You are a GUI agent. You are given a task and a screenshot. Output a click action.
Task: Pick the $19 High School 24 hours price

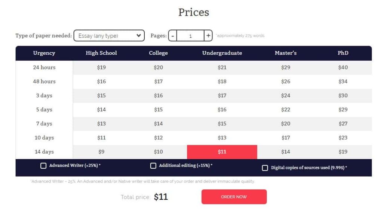click(x=101, y=67)
